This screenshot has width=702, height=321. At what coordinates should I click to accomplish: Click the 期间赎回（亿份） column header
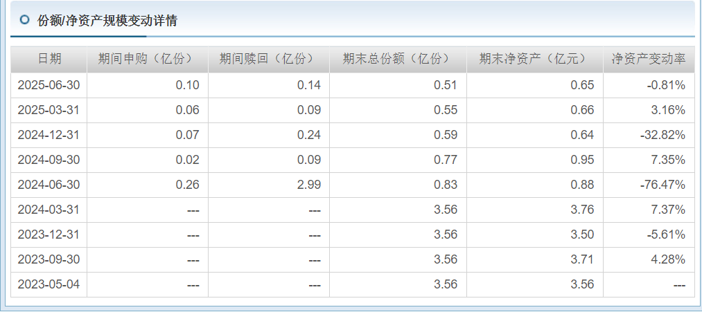tap(269, 59)
